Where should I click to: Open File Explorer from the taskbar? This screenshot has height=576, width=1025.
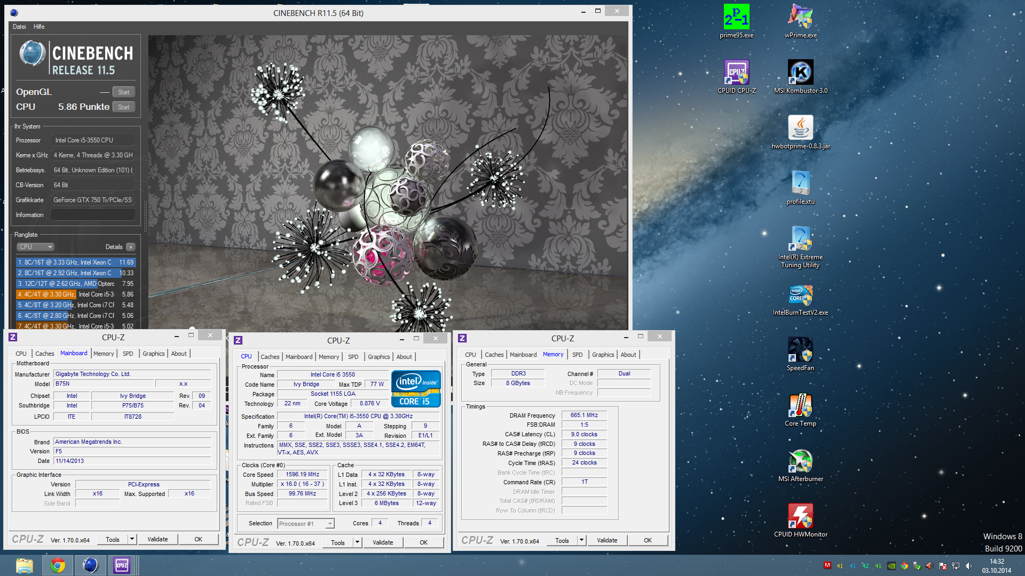point(24,565)
